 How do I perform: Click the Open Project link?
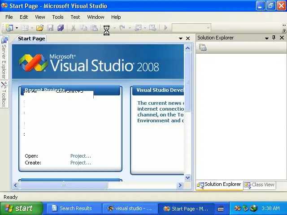[81, 156]
